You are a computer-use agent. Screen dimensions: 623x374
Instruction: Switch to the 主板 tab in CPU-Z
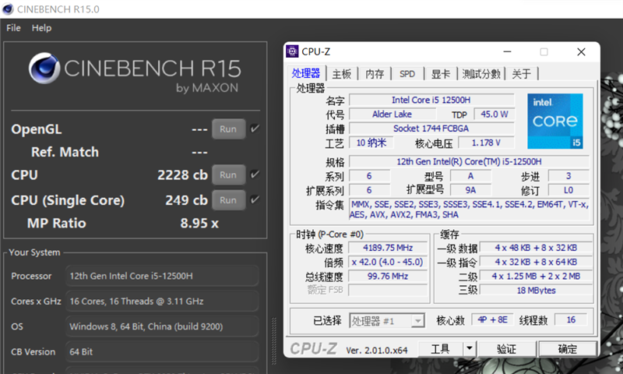[342, 74]
